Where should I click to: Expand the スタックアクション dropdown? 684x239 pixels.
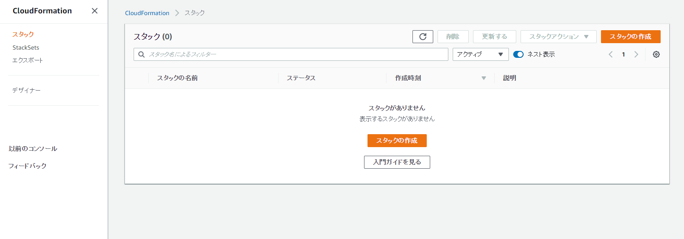(558, 37)
